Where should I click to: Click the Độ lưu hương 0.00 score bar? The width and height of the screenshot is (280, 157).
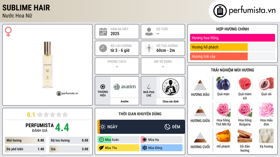point(69,140)
